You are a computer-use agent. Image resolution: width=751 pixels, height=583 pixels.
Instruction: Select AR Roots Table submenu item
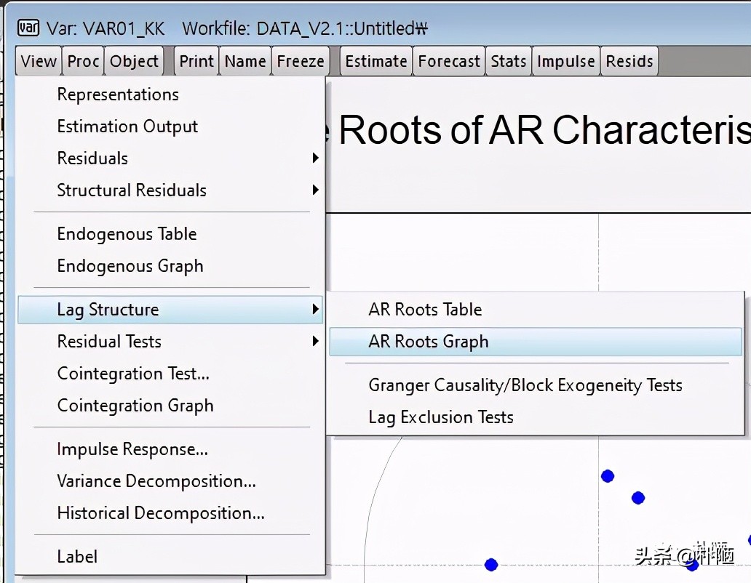pos(536,310)
